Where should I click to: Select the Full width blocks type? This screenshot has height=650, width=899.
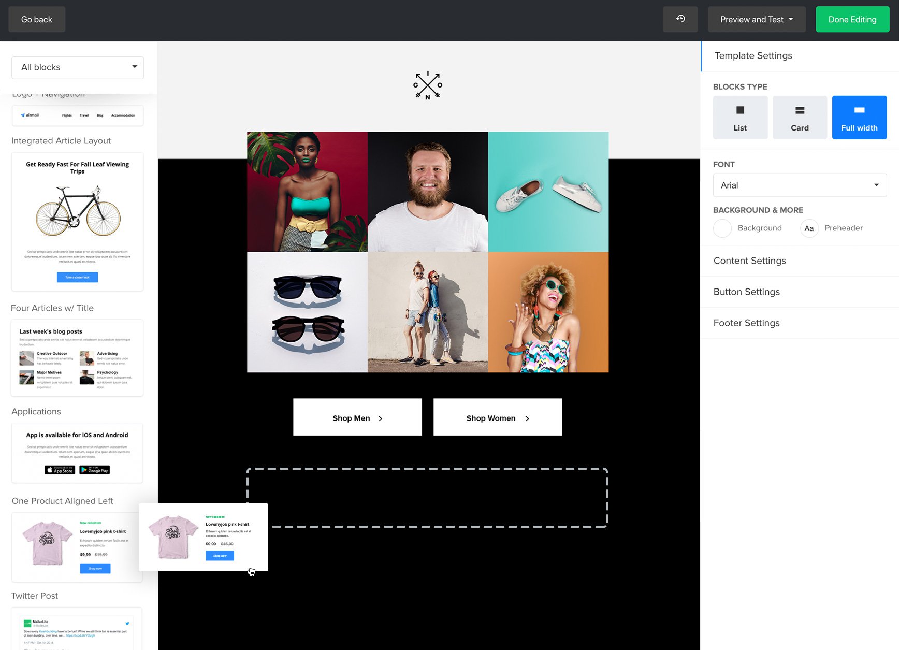(859, 118)
